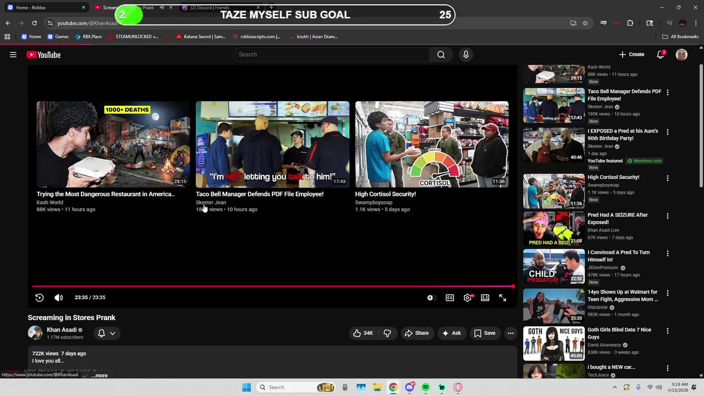This screenshot has height=396, width=704.
Task: Open File Explorer from the taskbar
Action: [377, 387]
